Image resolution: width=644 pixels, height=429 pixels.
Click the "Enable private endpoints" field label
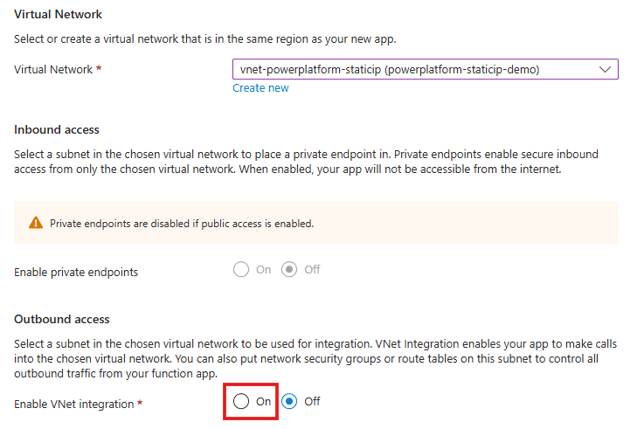[x=76, y=272]
